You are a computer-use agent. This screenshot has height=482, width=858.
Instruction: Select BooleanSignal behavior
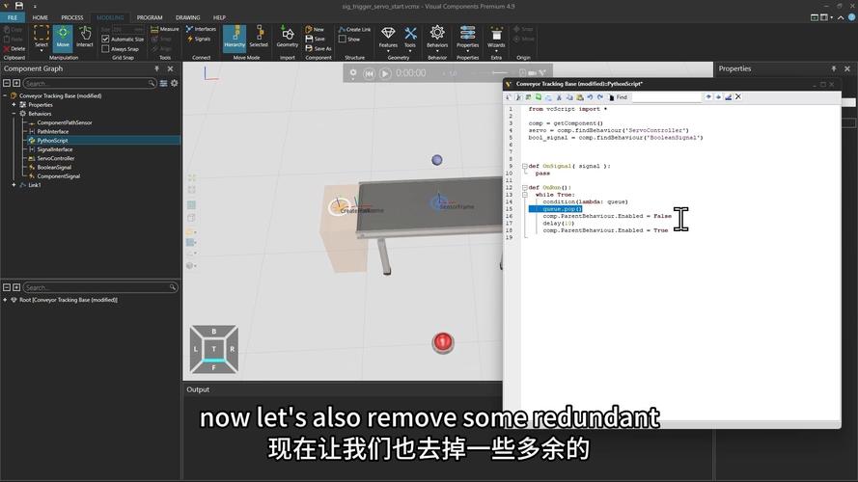coord(54,167)
